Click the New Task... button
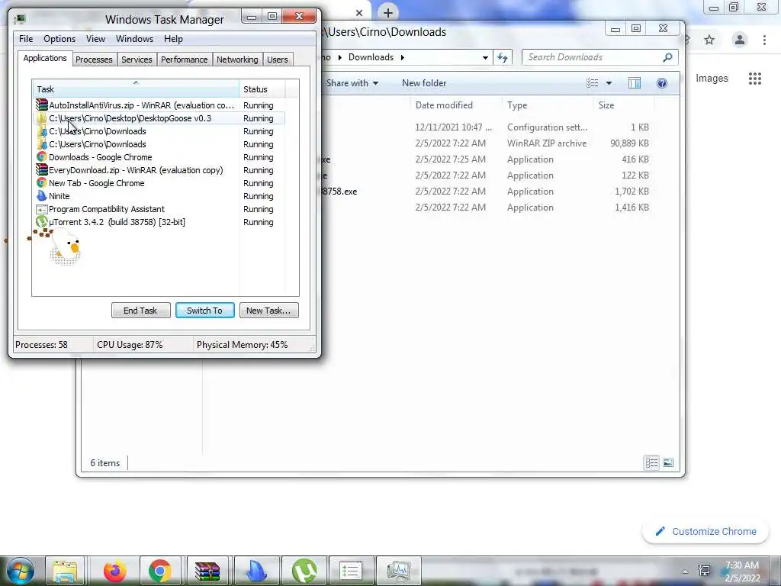The image size is (781, 586). 268,311
